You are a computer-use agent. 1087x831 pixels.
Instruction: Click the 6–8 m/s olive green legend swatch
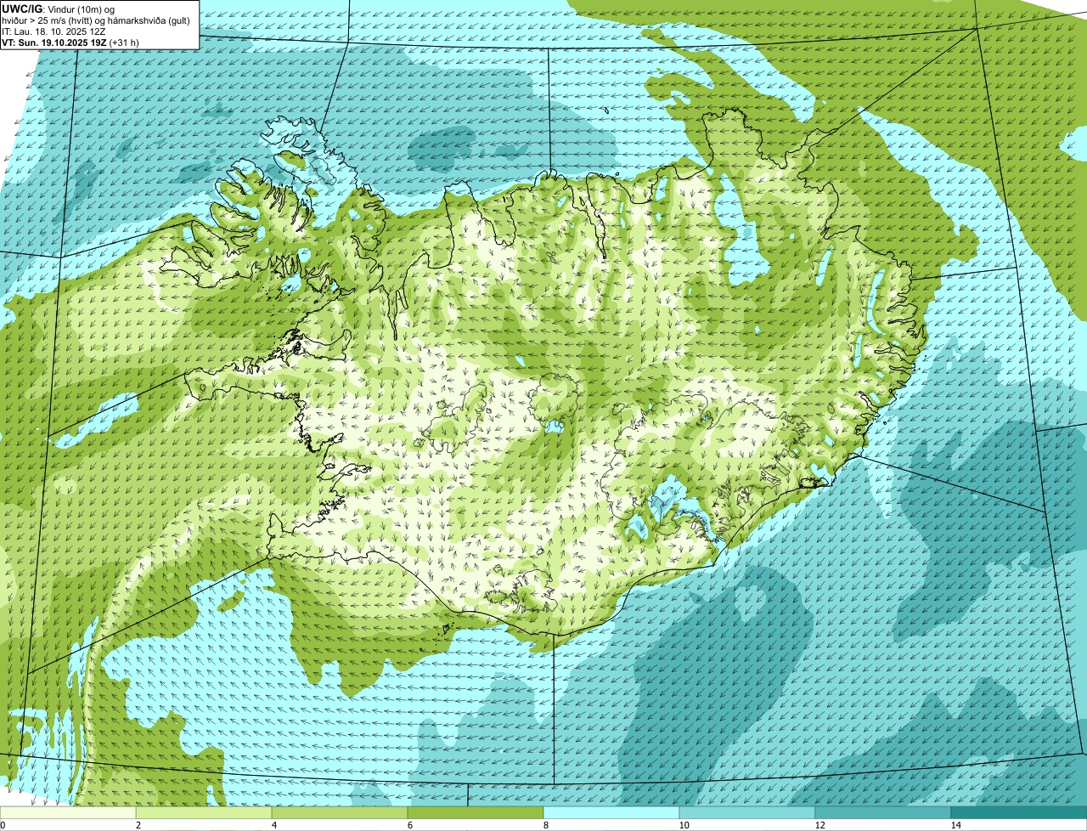pyautogui.click(x=476, y=812)
